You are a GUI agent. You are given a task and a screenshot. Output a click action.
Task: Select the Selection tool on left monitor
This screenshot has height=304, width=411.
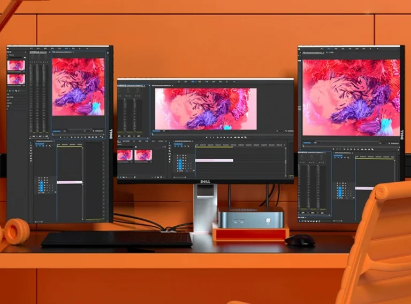click(x=31, y=143)
